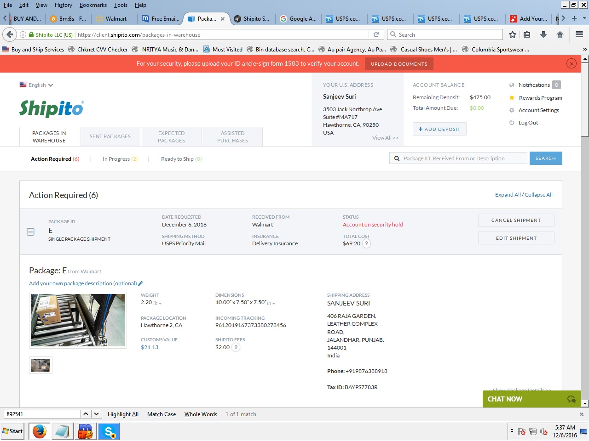The height and width of the screenshot is (441, 589).
Task: Dismiss the red security banner
Action: click(571, 64)
